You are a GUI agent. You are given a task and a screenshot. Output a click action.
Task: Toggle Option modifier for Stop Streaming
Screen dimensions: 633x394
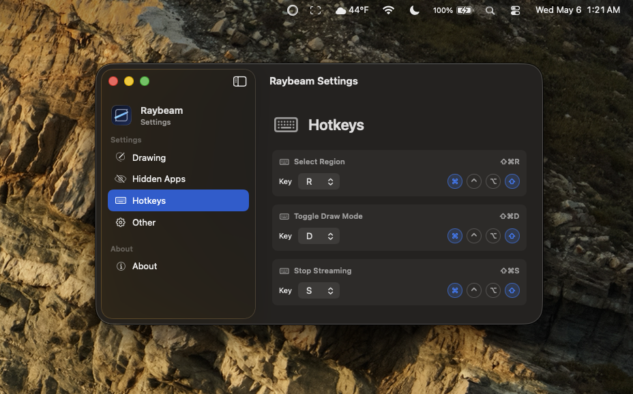tap(493, 290)
